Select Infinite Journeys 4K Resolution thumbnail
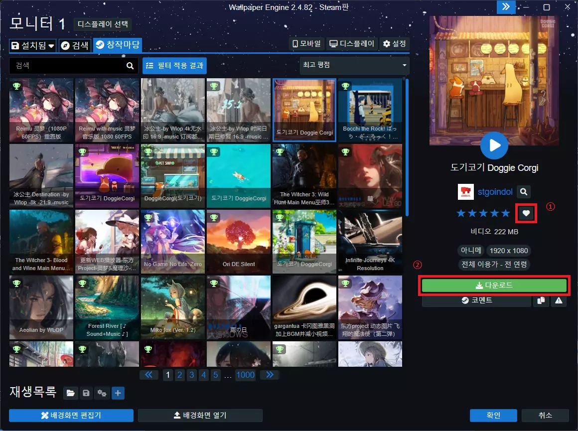 pos(370,242)
